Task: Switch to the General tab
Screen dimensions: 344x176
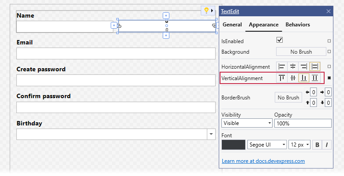Action: 232,25
